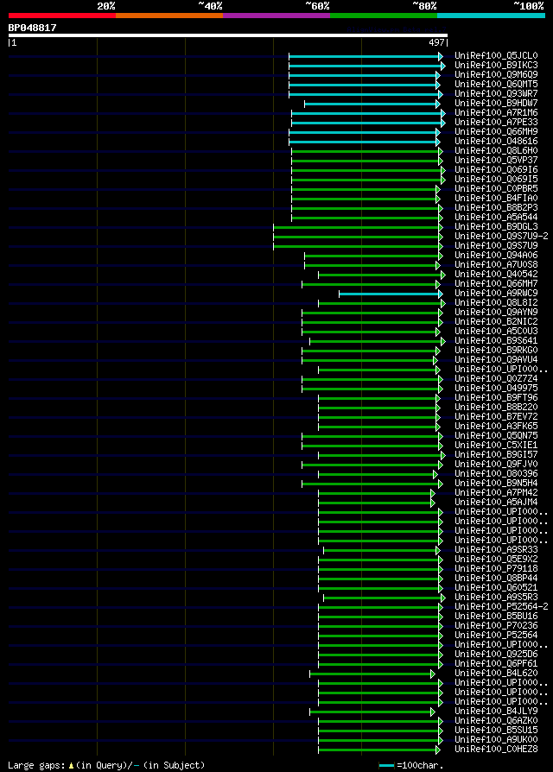Viewport: 553px width, 772px height.
Task: Click the UniRef100_Q9AVU4 label
Action: [496, 360]
